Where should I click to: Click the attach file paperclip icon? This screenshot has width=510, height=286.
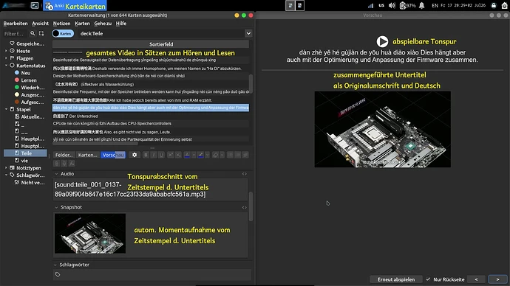[57, 164]
